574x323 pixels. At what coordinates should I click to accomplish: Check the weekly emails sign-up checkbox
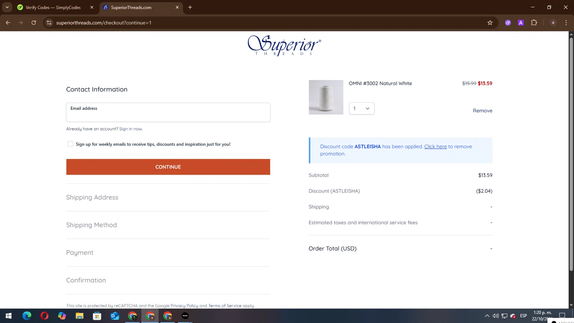pos(70,144)
